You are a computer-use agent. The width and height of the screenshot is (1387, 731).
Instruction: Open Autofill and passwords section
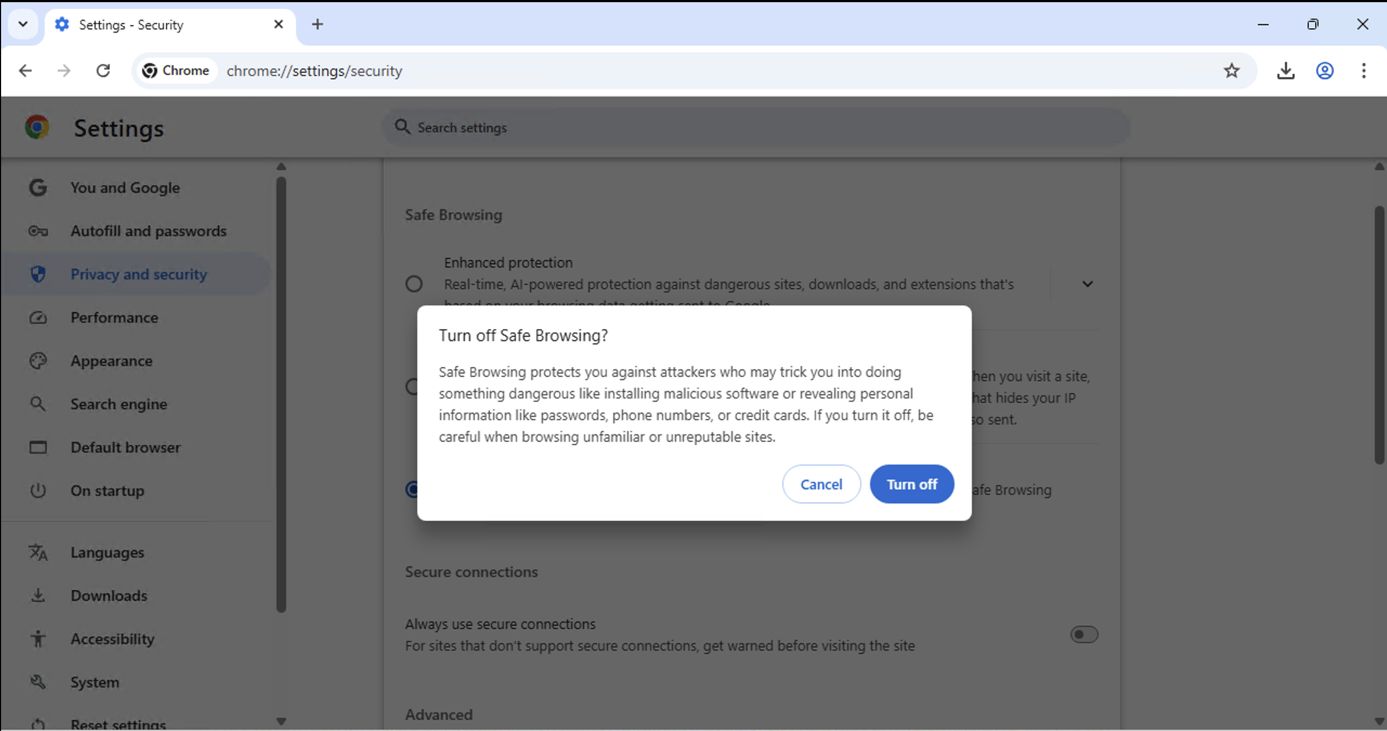click(x=148, y=231)
